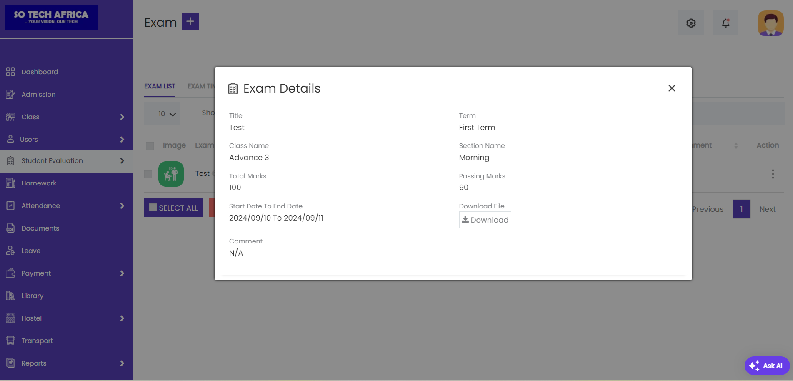793x381 pixels.
Task: Open the notifications bell
Action: (x=725, y=23)
